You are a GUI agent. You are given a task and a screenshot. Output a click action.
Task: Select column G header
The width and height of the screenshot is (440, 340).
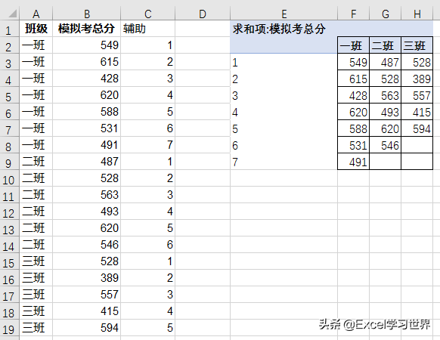386,14
